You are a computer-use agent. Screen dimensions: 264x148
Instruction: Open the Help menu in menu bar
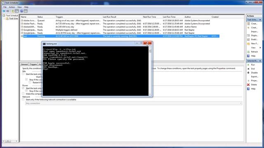coord(26,7)
